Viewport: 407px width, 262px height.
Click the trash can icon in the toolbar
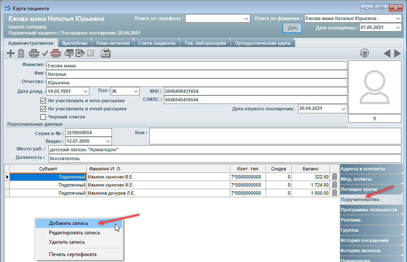coord(21,53)
